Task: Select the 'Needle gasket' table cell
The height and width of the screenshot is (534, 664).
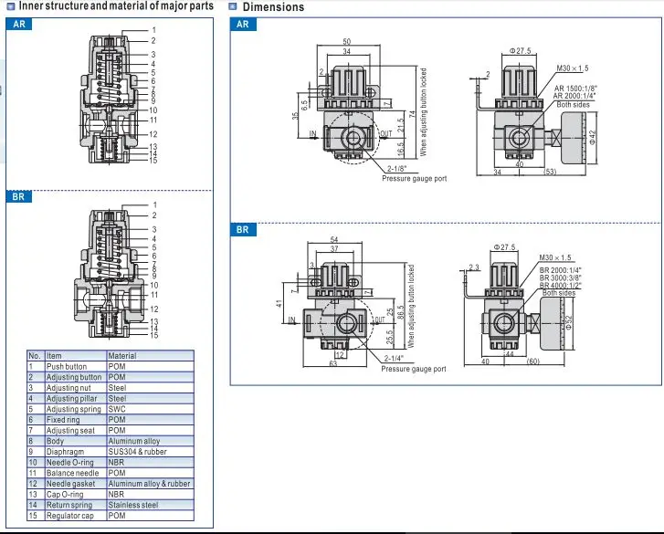Action: (x=76, y=484)
